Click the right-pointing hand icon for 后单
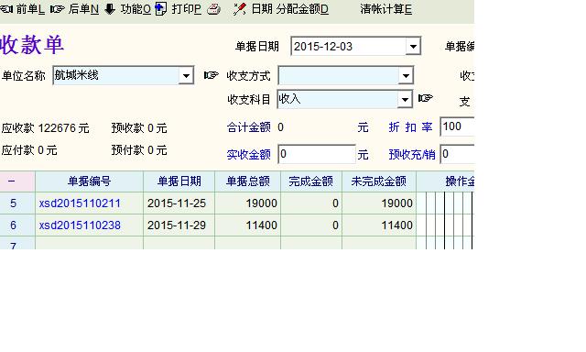The image size is (586, 352). tap(57, 9)
